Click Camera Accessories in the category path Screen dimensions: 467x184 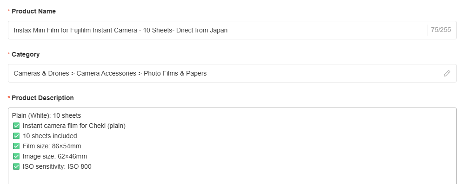tap(107, 73)
